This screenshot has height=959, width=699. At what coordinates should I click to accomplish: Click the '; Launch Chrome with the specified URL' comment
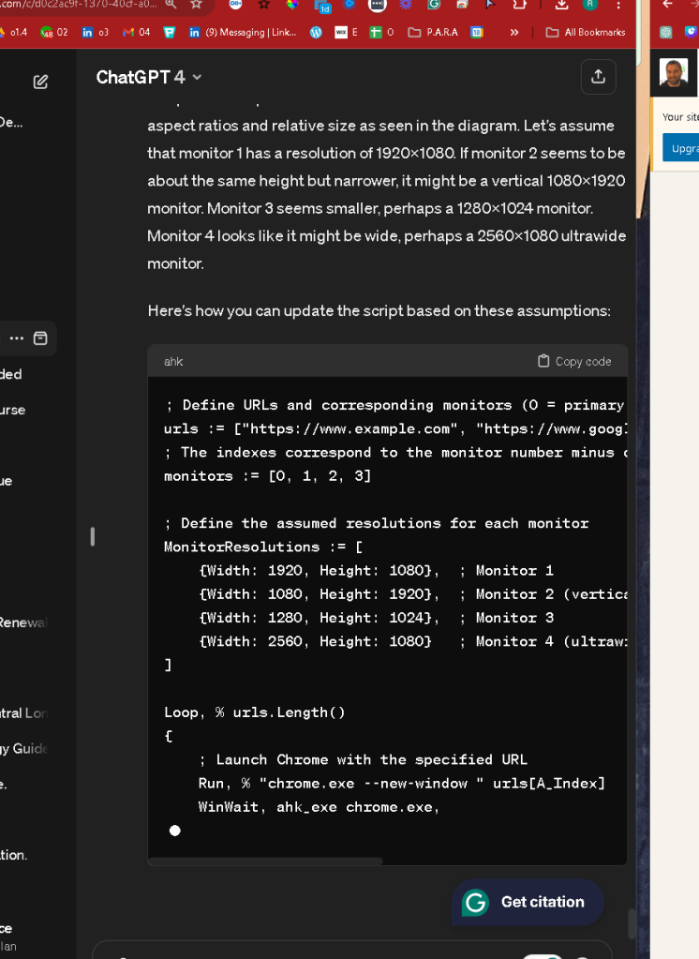pos(363,759)
